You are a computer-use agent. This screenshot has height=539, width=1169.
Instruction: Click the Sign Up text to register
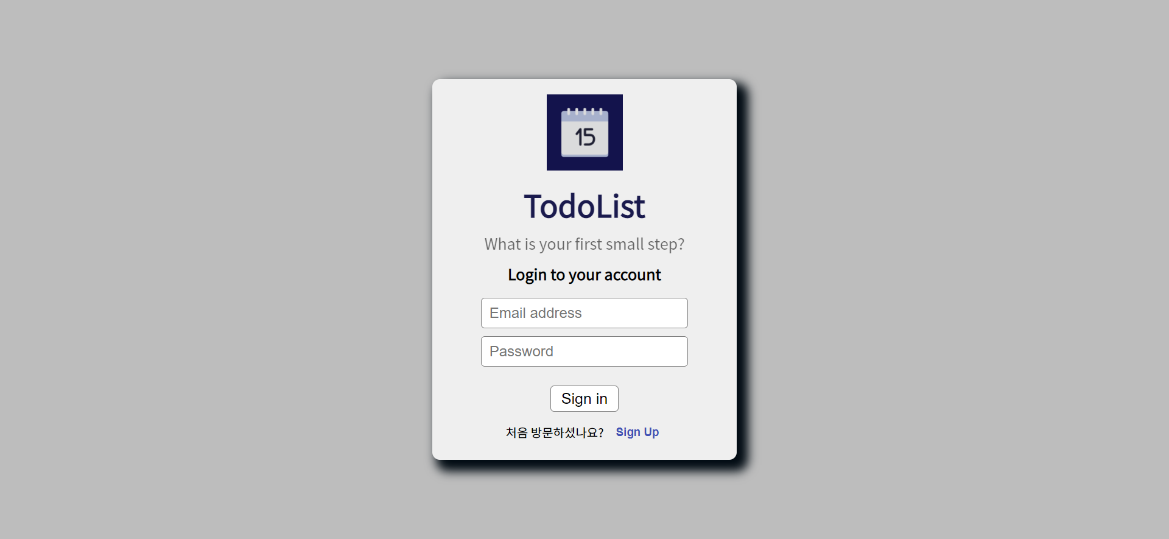pos(637,432)
